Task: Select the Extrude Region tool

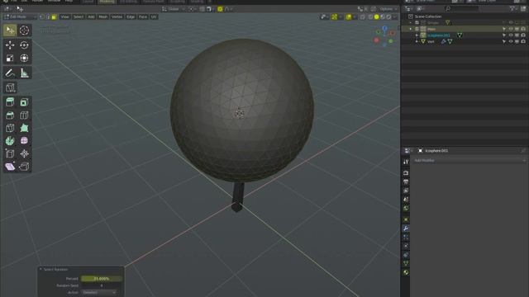Action: pos(10,102)
